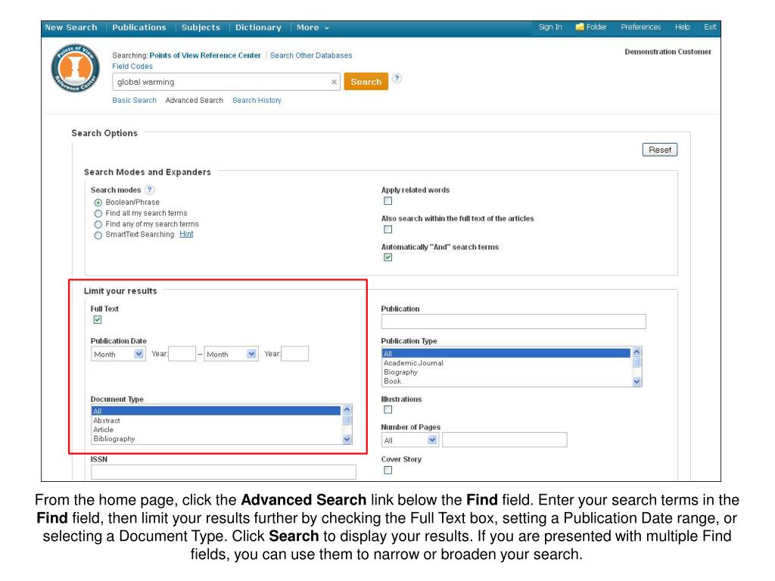Clear the search box with the X icon
This screenshot has width=775, height=581.
click(334, 82)
